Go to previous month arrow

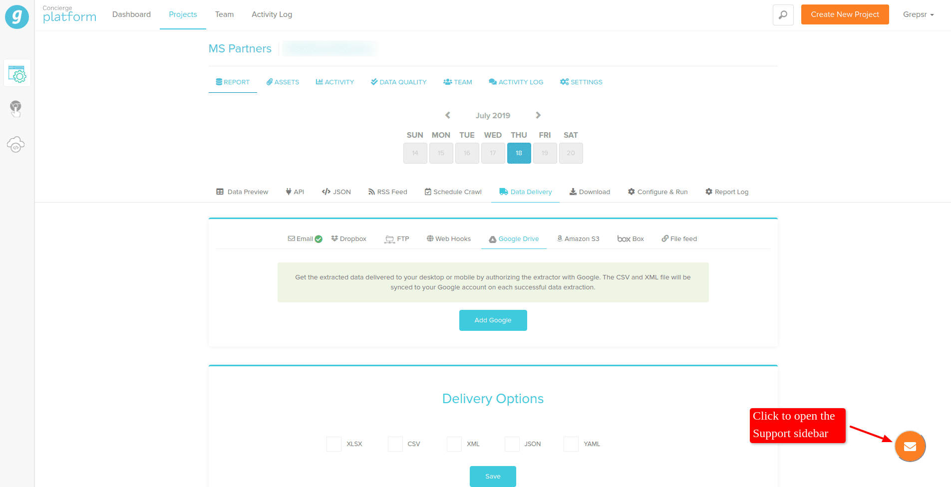(x=448, y=115)
